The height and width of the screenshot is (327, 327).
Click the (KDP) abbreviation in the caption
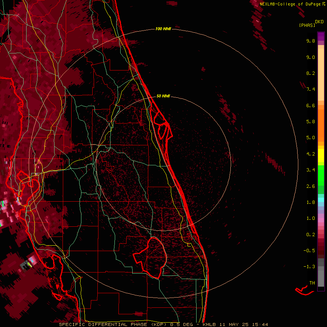[x=160, y=324]
